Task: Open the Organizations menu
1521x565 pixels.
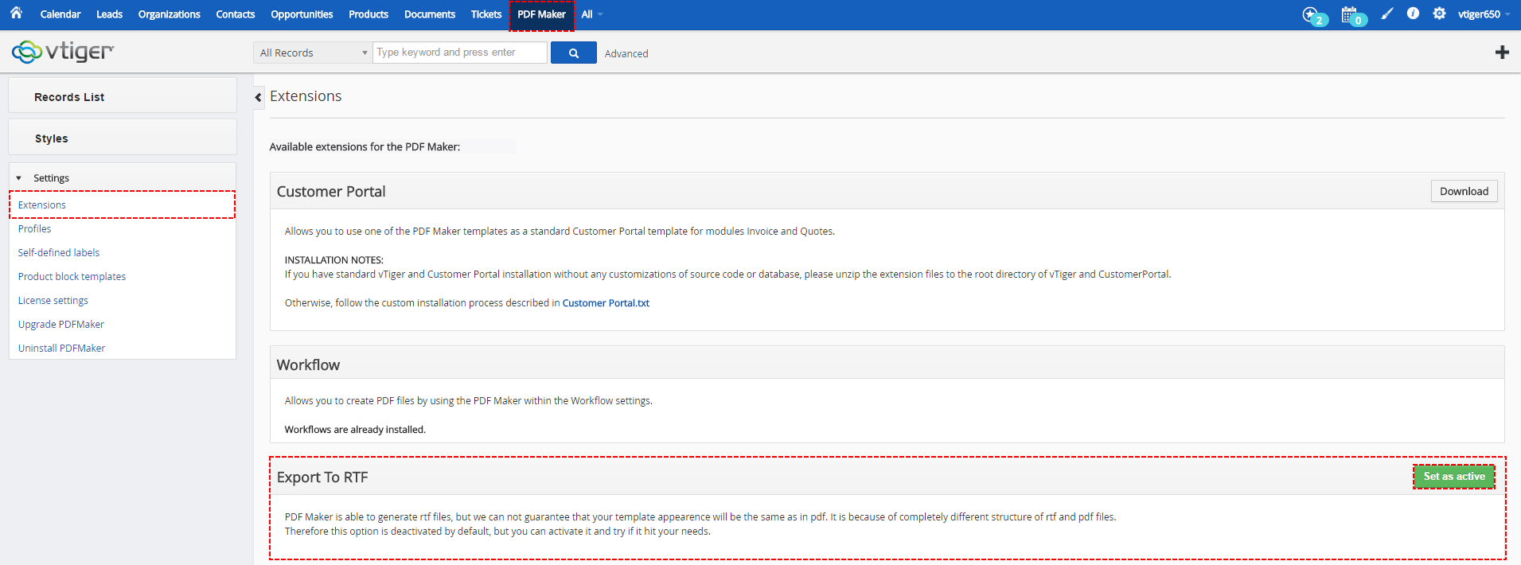Action: click(x=169, y=14)
